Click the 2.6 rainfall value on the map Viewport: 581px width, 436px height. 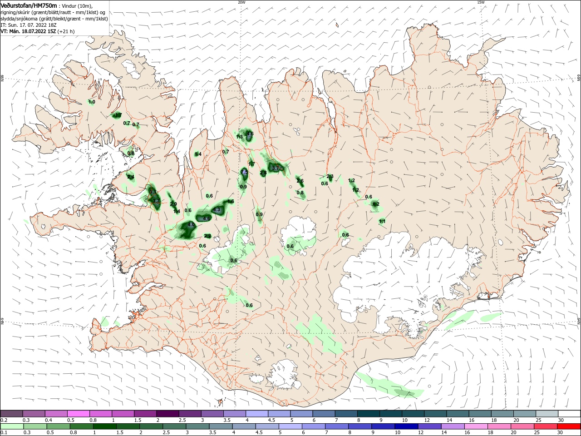pos(300,181)
